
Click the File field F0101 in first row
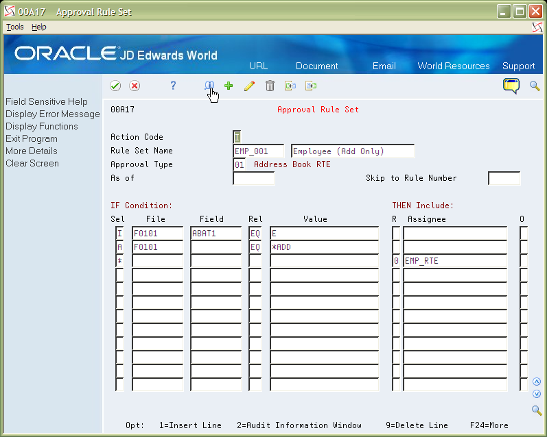point(158,234)
